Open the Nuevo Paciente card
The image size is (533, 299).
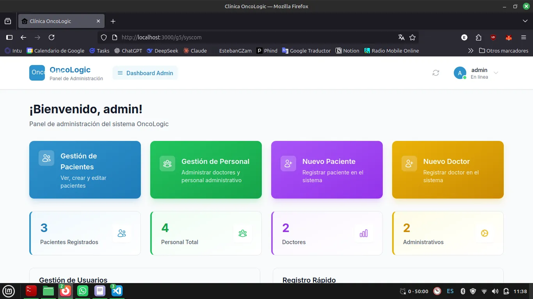point(327,170)
